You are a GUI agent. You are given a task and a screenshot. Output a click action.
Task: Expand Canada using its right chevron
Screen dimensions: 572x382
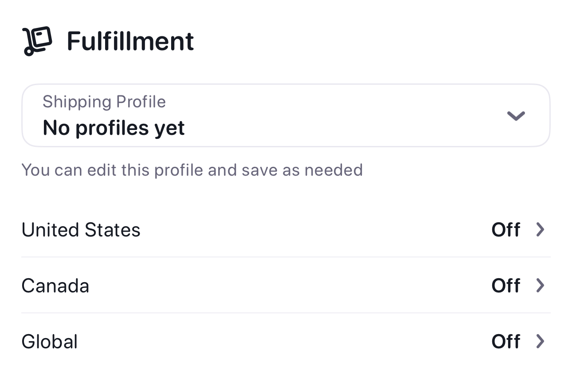540,286
